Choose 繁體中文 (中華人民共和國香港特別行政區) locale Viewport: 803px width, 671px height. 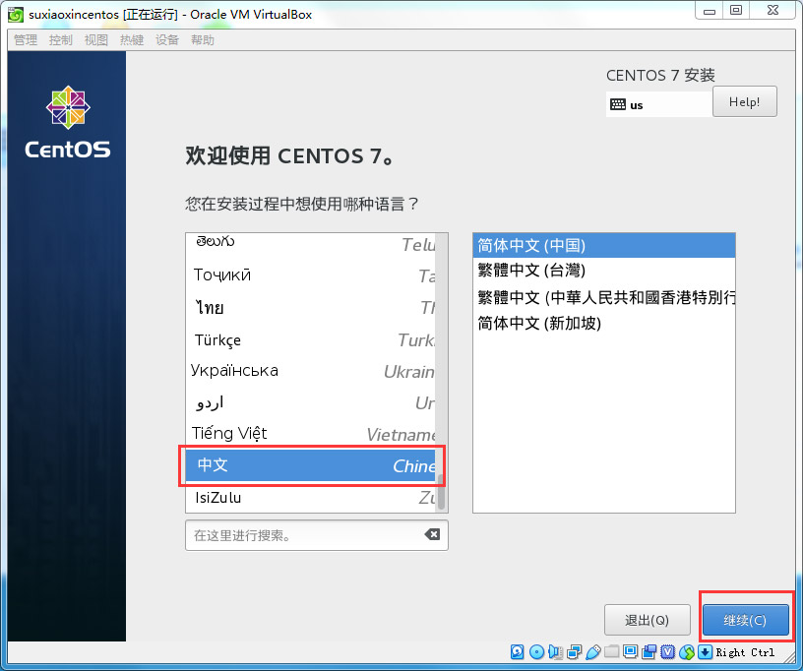tap(604, 297)
